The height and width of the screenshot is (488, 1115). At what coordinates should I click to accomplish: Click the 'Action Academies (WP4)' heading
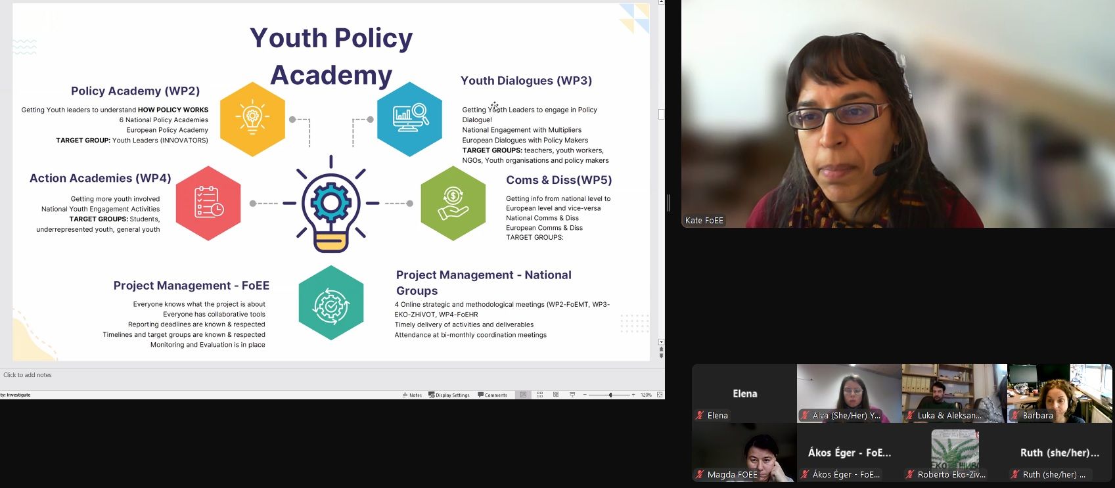click(x=101, y=178)
